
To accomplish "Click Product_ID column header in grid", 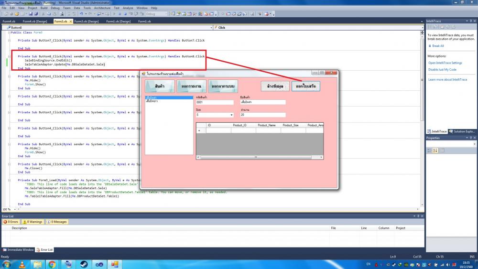I will (243, 125).
